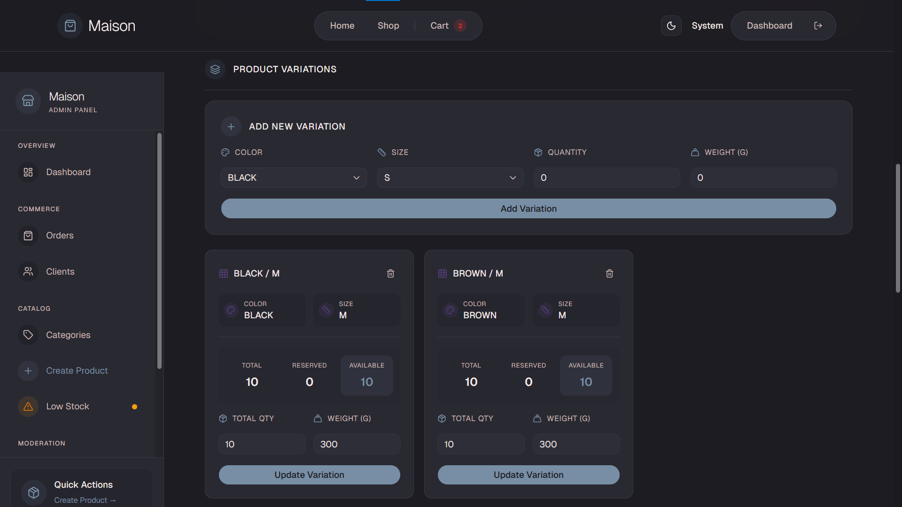Click the BROWN / M card title
The image size is (902, 507).
point(478,274)
